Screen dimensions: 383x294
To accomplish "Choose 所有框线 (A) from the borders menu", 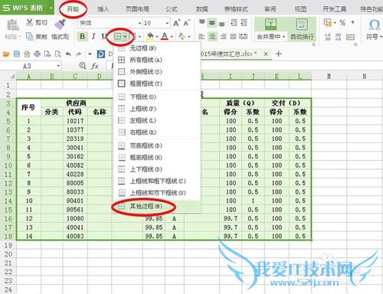I will coord(157,60).
